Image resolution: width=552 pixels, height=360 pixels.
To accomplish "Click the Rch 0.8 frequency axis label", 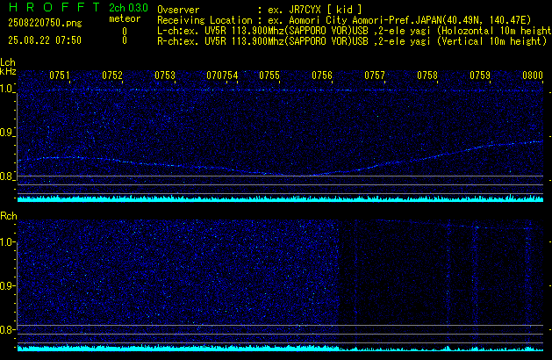I will pyautogui.click(x=7, y=329).
